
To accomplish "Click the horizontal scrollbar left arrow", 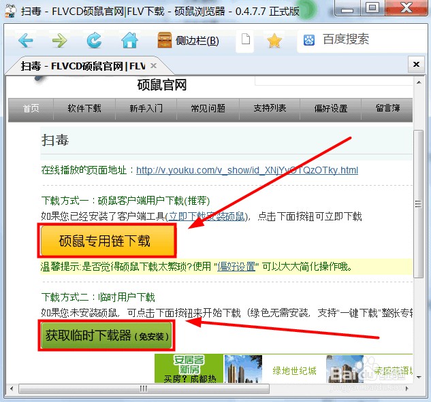I will tap(12, 388).
